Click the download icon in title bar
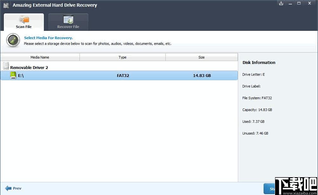The height and width of the screenshot is (195, 318). pyautogui.click(x=281, y=3)
